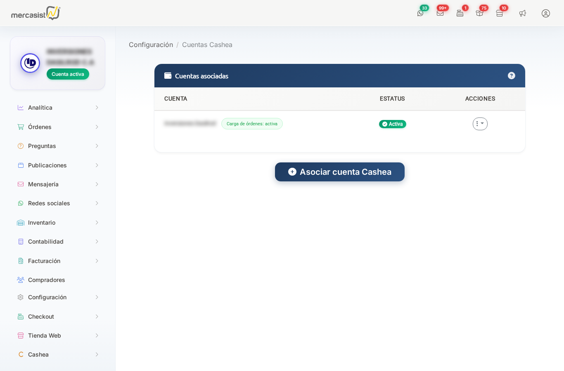The height and width of the screenshot is (371, 564).
Task: Click the Mercasist logo
Action: point(36,13)
